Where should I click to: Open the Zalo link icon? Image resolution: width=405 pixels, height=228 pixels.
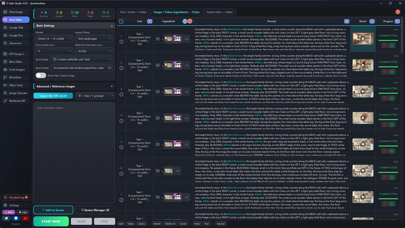pos(16,218)
